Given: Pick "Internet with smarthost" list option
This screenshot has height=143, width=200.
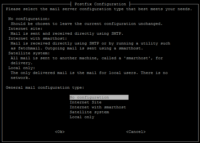Looking at the screenshot, I should click(x=98, y=107).
